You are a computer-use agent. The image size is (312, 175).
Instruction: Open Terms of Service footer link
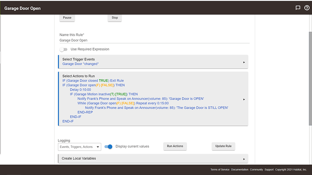pyautogui.click(x=220, y=170)
